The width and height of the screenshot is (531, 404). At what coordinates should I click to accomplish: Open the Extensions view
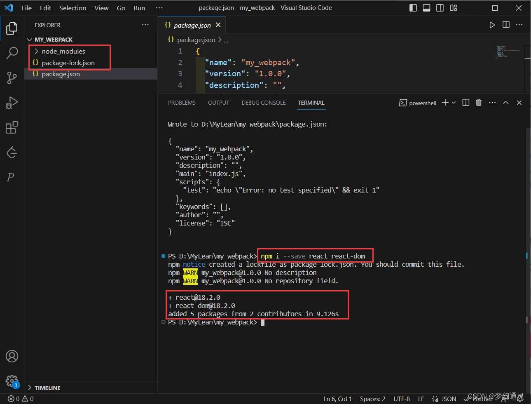(x=12, y=127)
